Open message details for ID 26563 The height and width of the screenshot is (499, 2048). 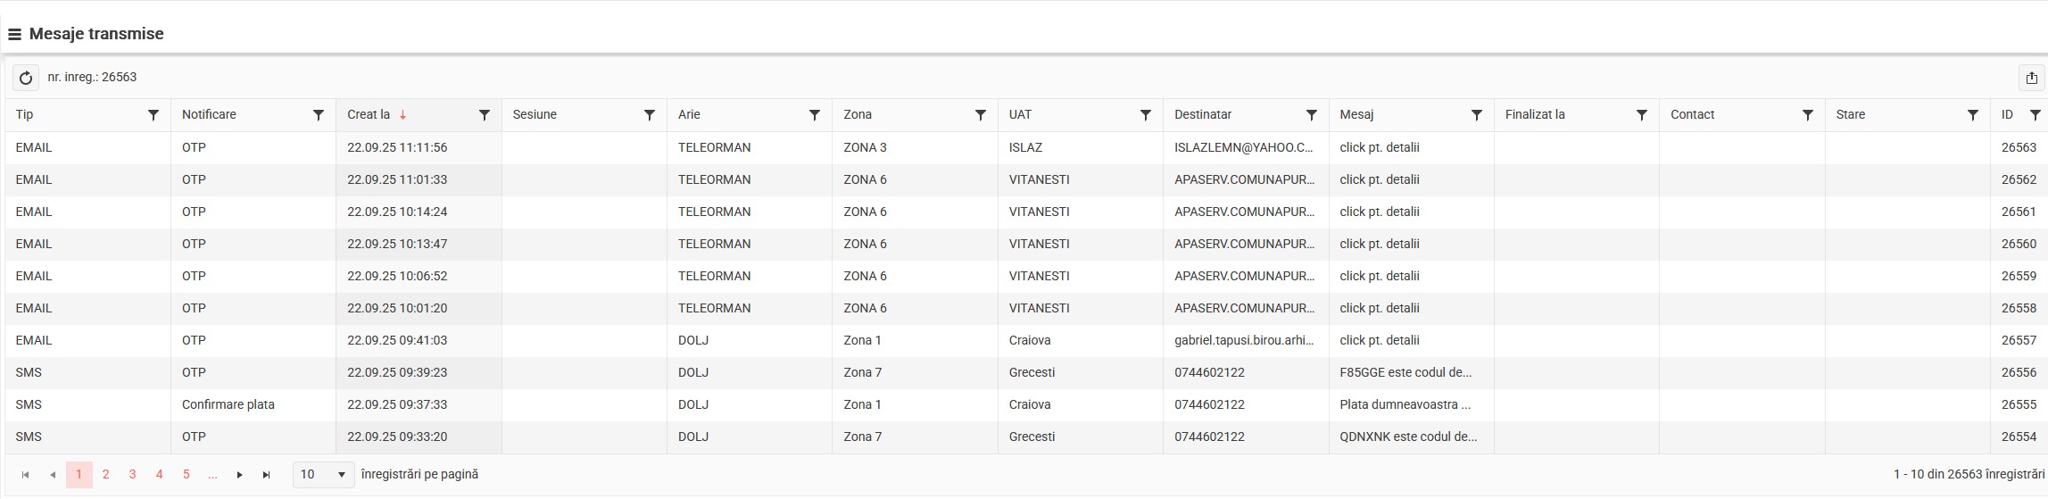point(1379,148)
